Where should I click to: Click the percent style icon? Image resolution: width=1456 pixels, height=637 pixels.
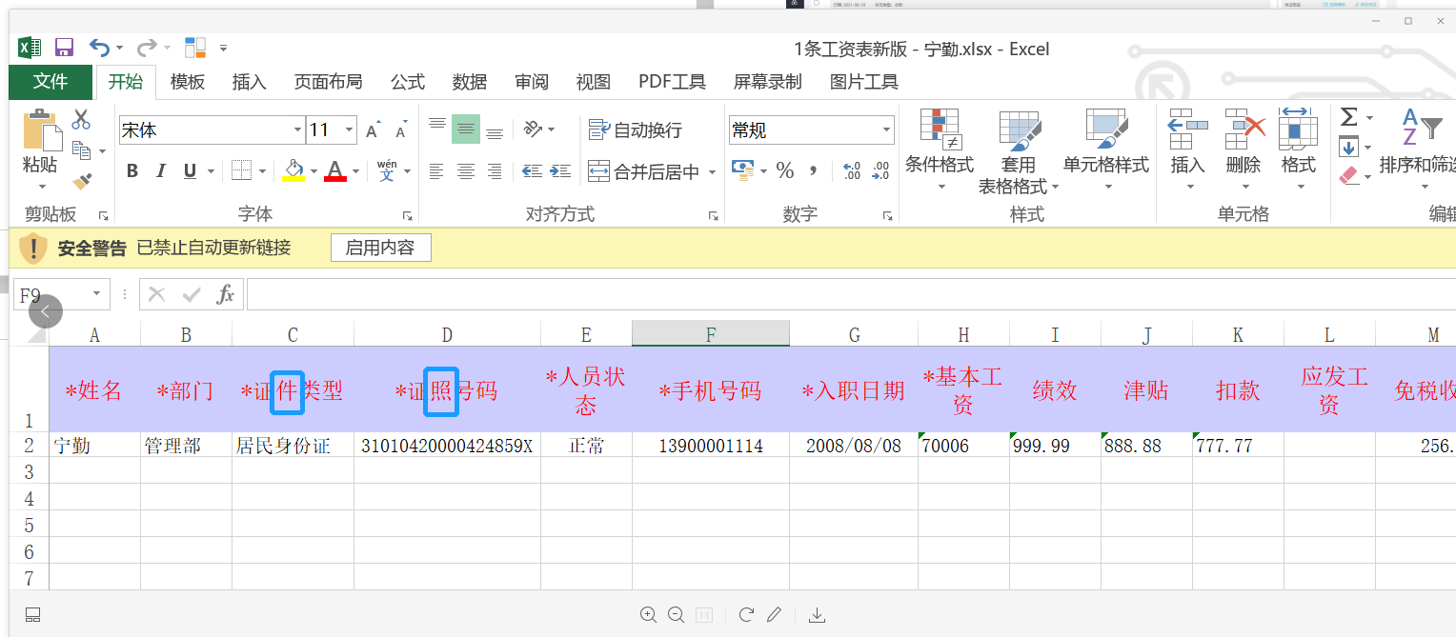click(x=785, y=170)
